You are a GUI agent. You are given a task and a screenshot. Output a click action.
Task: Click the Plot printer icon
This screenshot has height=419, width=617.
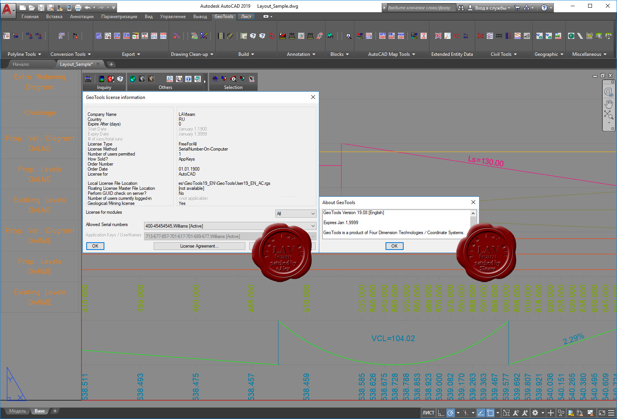click(78, 7)
